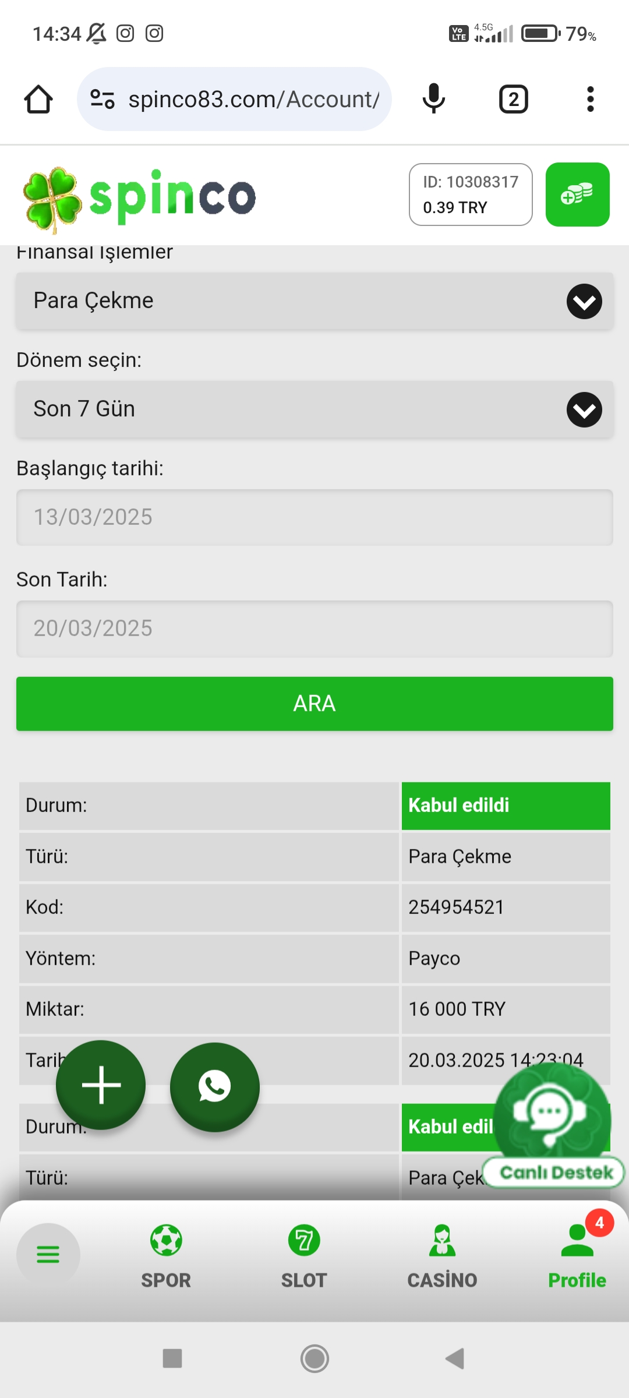The width and height of the screenshot is (629, 1398).
Task: Open the Profile tab
Action: (577, 1256)
